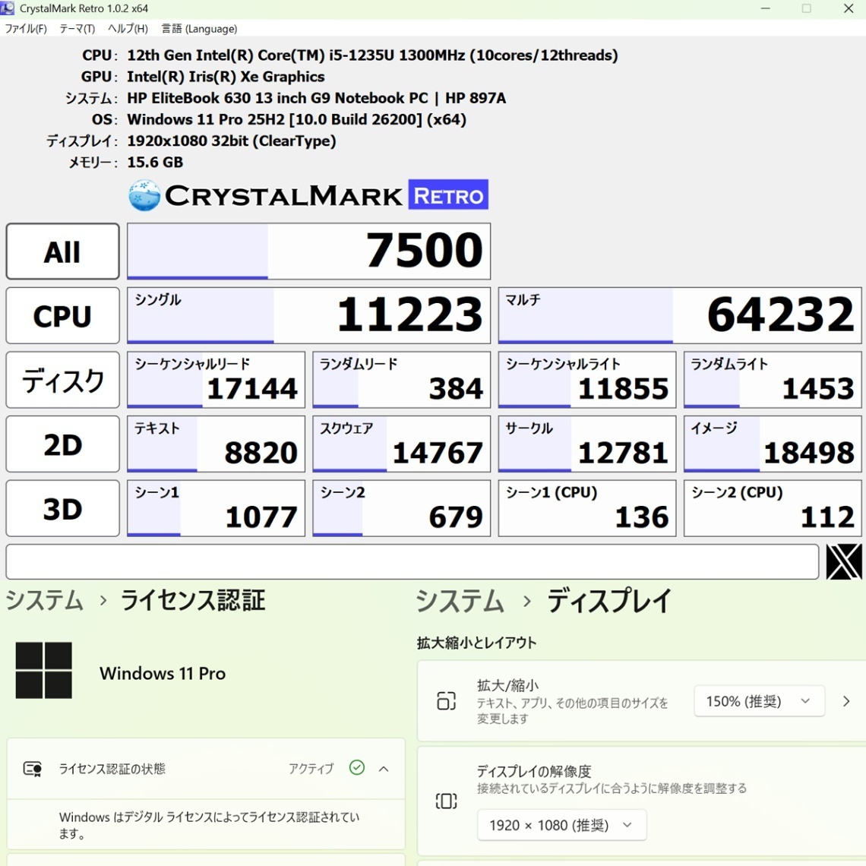
Task: Open the ファイル(F) menu
Action: (26, 29)
